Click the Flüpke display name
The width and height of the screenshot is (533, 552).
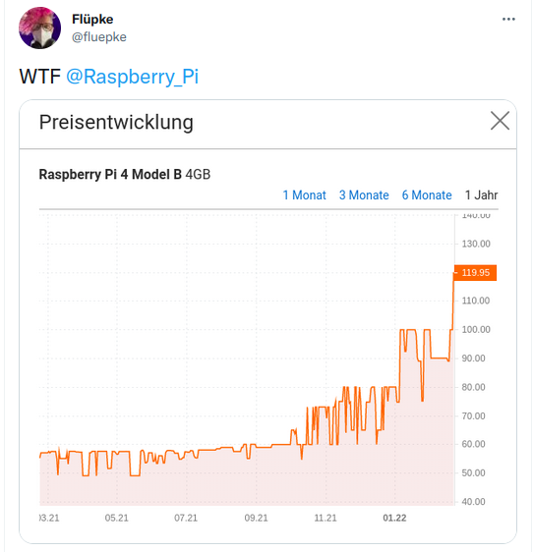92,19
